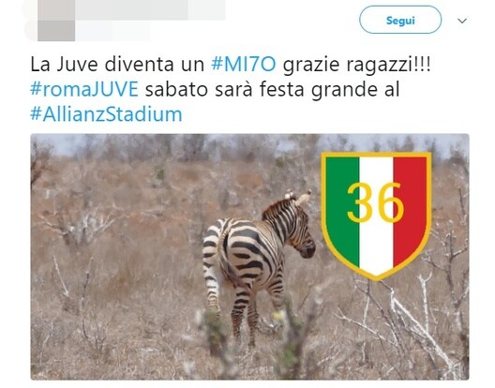Click the blurred account handle under name
Screen dimensions: 495x388
click(112, 31)
